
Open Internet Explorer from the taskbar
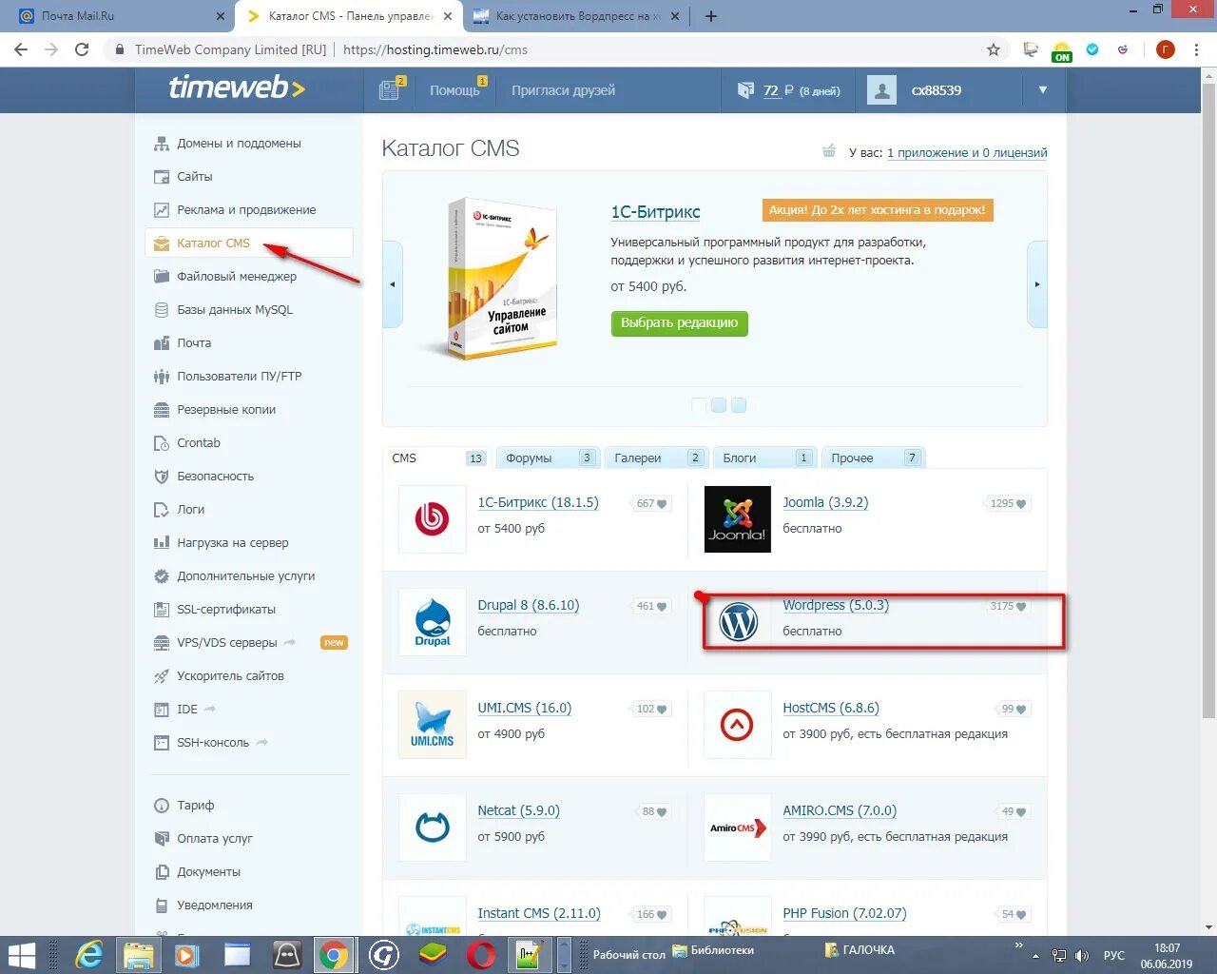(89, 955)
